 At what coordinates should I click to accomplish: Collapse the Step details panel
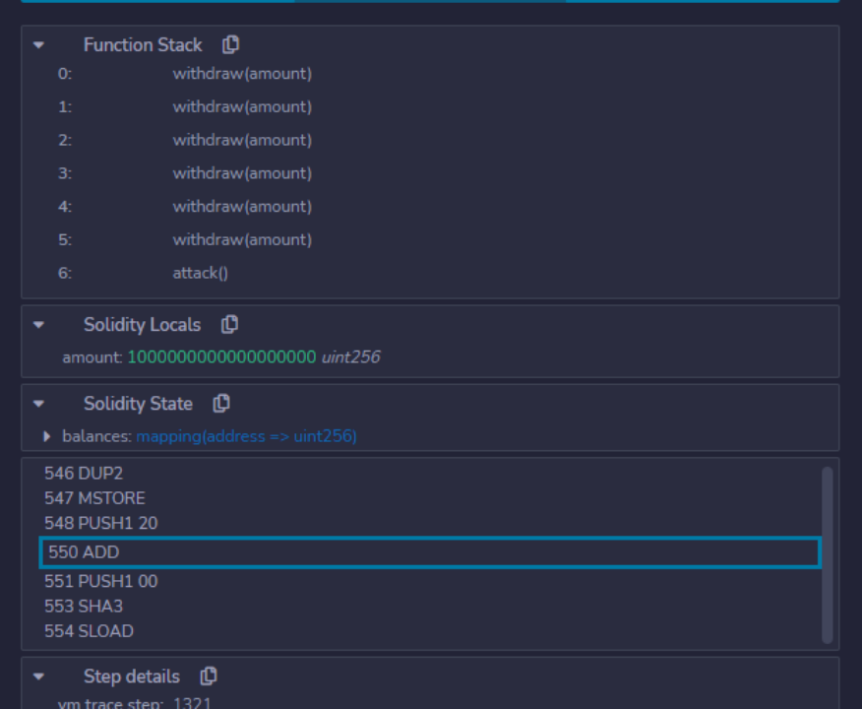[x=38, y=677]
